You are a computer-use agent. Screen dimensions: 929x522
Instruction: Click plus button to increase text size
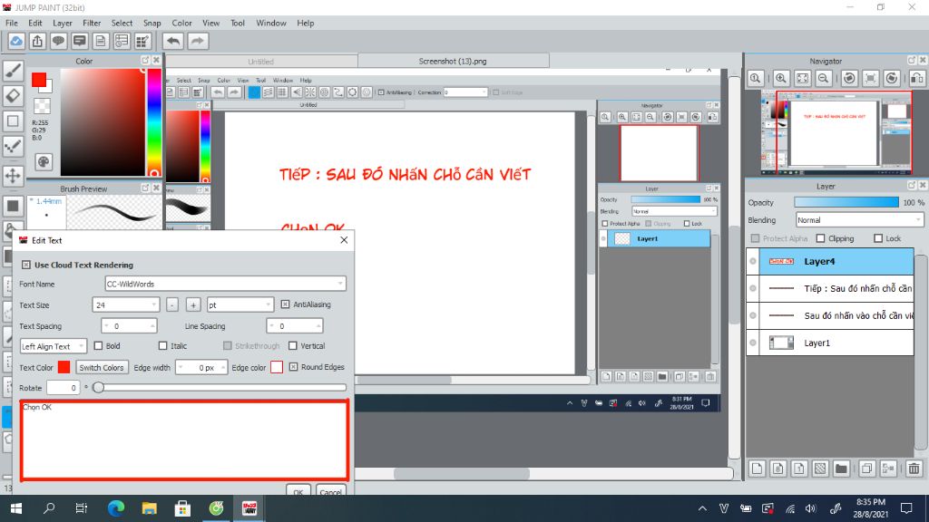point(193,304)
